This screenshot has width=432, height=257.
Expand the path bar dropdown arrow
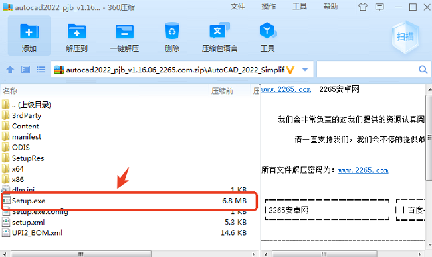(x=305, y=69)
